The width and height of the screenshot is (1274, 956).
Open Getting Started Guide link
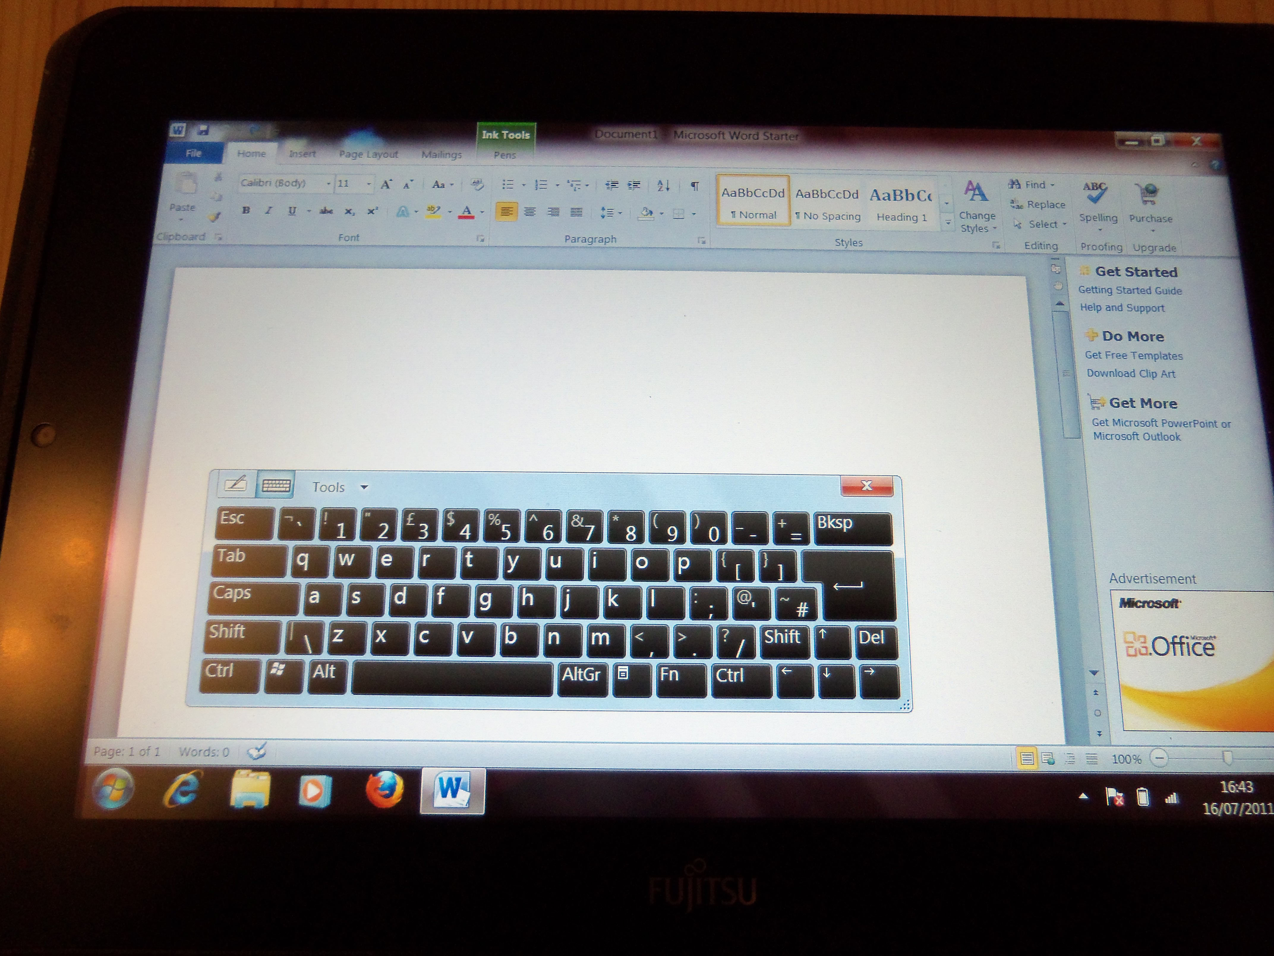pos(1129,290)
